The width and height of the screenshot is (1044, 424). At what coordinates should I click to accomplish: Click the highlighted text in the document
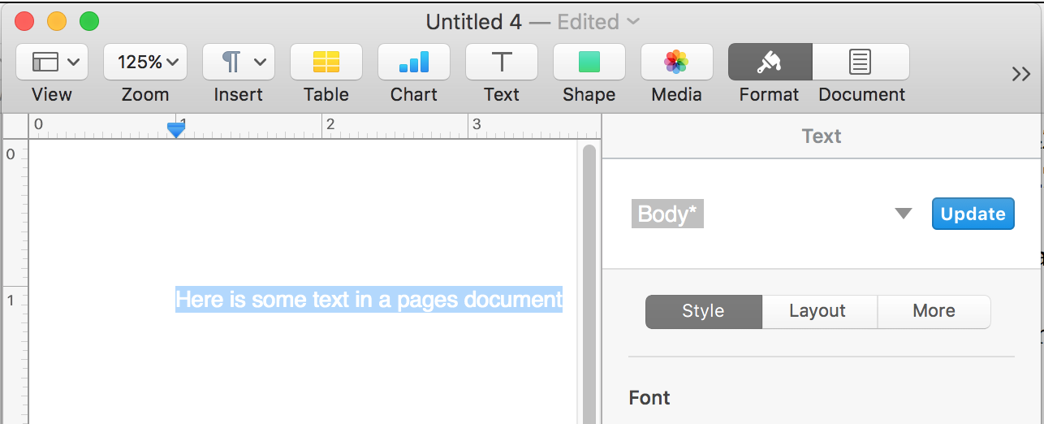pyautogui.click(x=369, y=300)
